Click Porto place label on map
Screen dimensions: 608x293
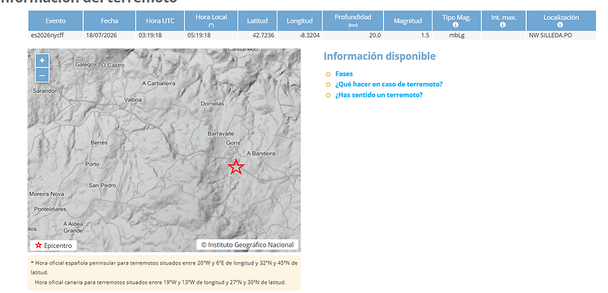tap(92, 164)
